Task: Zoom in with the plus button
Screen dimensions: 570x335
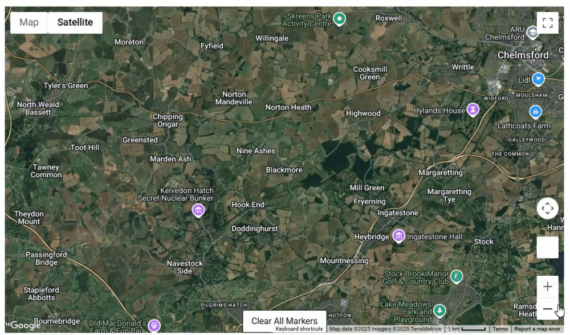Action: point(547,287)
